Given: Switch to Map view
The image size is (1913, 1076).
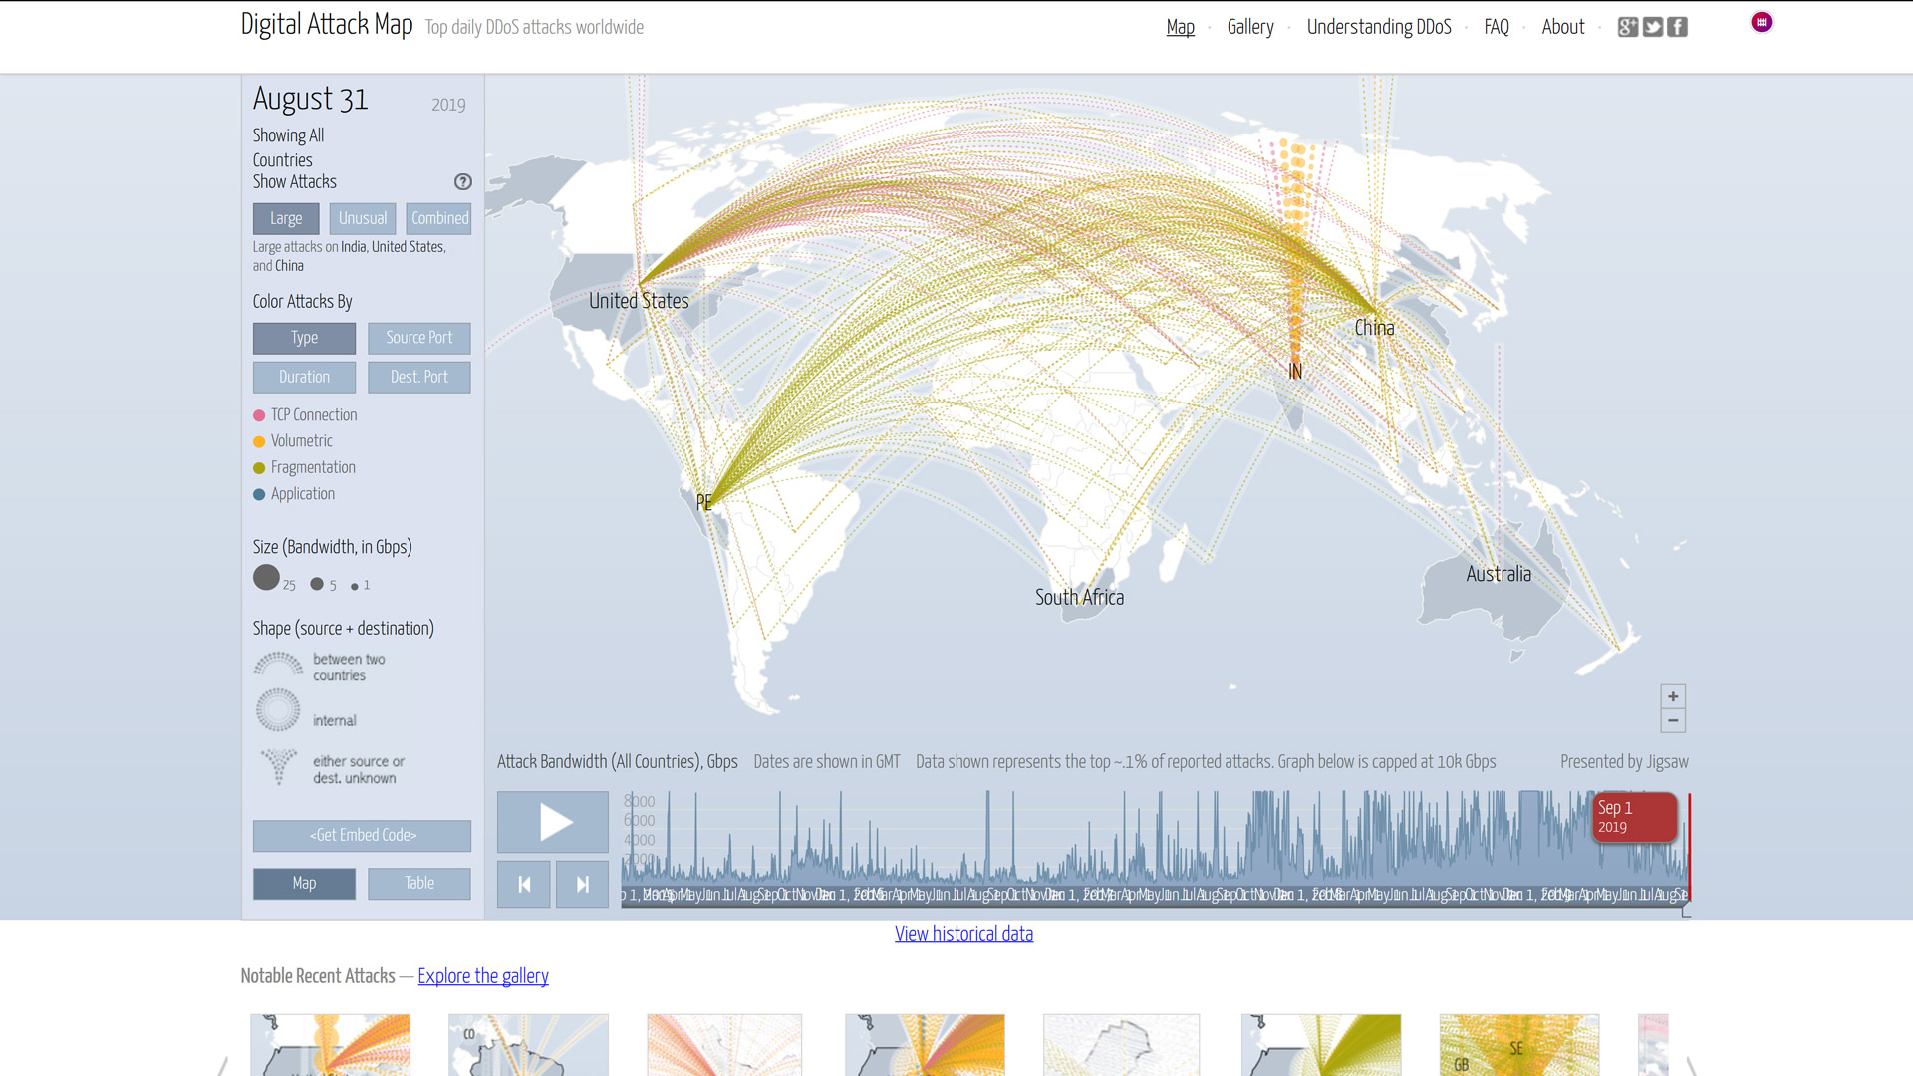Looking at the screenshot, I should point(304,883).
